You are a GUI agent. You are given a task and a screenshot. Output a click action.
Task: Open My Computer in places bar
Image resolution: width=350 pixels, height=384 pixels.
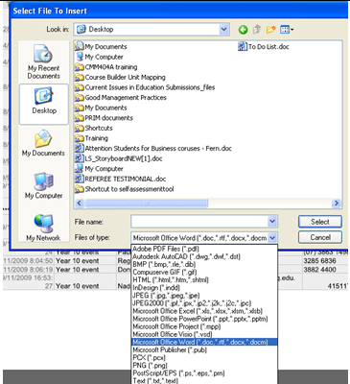click(44, 185)
